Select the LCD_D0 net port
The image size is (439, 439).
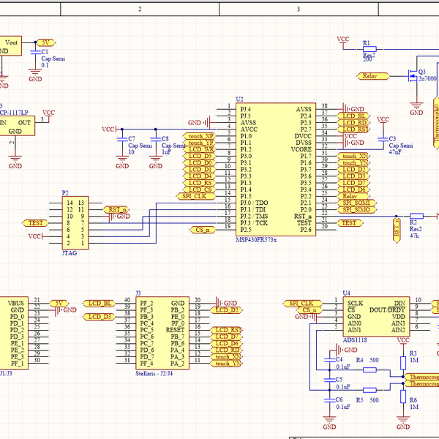tap(199, 163)
